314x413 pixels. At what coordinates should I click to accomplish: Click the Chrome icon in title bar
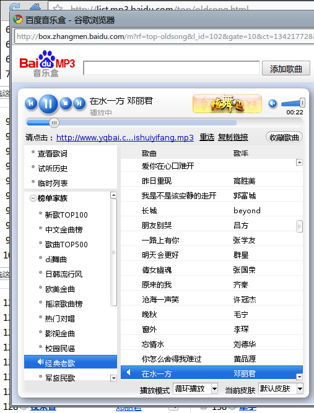tap(18, 20)
